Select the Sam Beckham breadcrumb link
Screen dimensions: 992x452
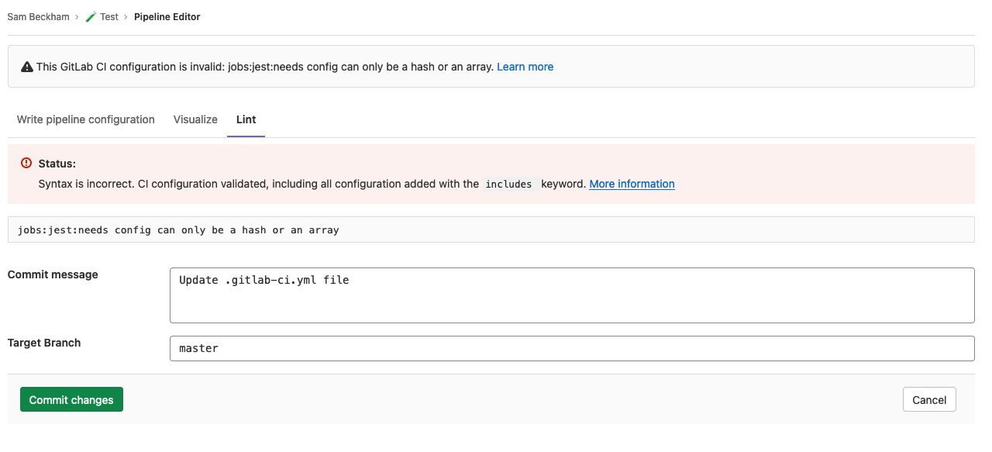click(38, 16)
